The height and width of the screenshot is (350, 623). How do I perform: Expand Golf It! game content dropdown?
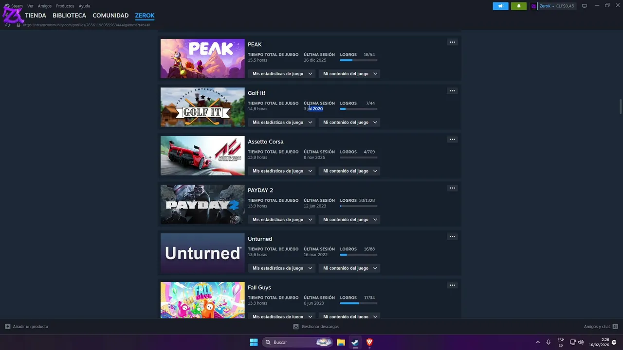(349, 122)
